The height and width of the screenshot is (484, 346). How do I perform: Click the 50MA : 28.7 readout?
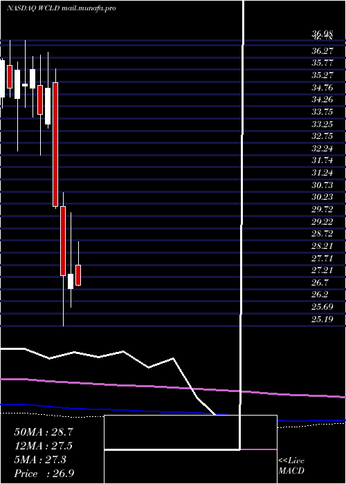click(44, 432)
